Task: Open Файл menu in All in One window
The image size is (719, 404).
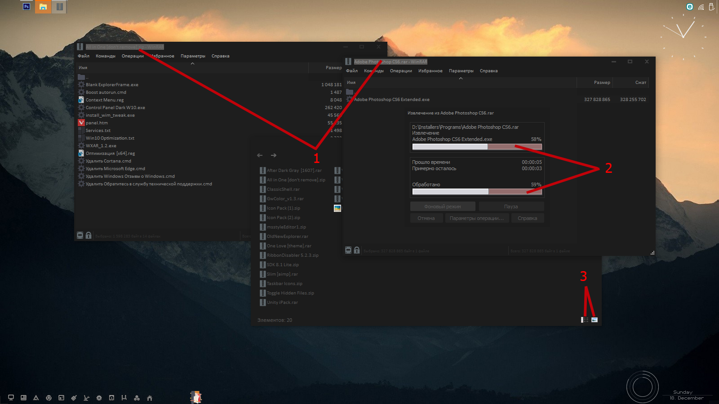Action: pyautogui.click(x=84, y=56)
